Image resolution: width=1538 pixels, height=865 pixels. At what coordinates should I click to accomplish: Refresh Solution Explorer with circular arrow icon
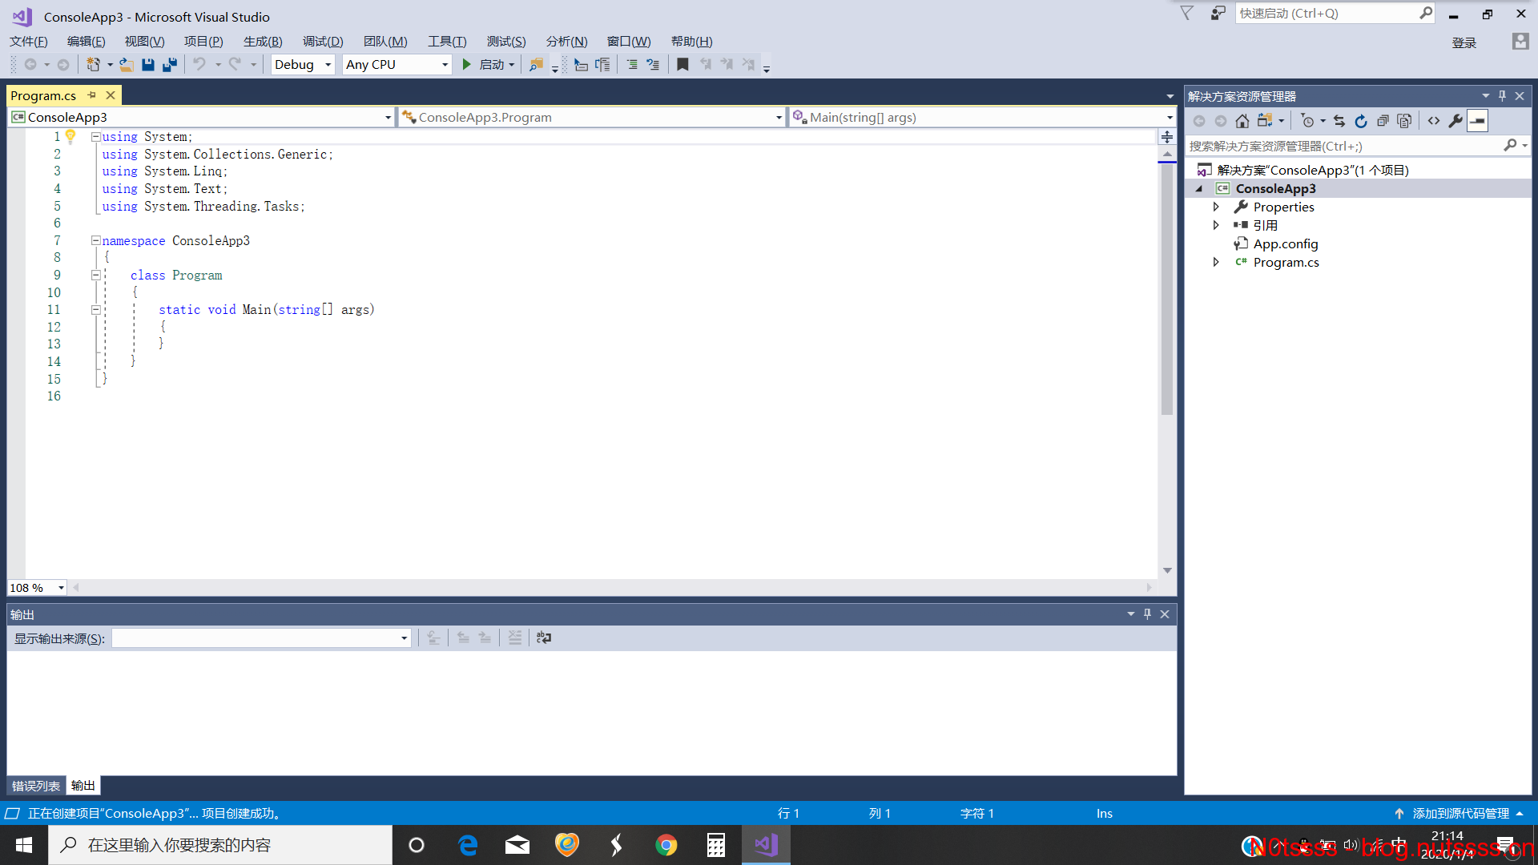pos(1361,121)
